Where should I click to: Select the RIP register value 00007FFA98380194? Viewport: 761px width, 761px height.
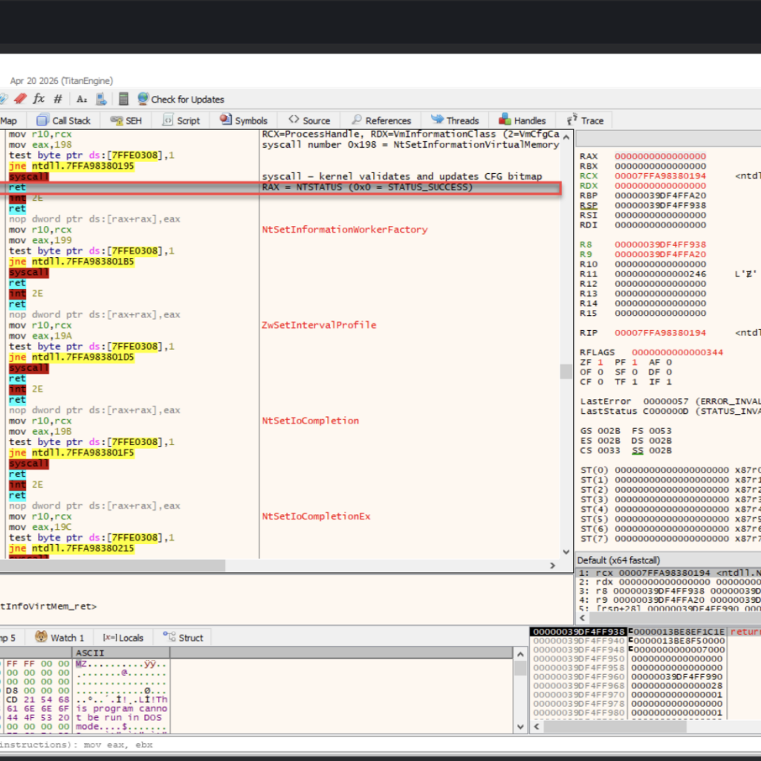660,333
